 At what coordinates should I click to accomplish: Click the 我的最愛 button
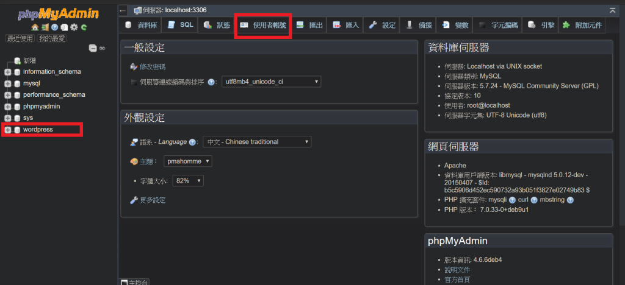tap(51, 38)
